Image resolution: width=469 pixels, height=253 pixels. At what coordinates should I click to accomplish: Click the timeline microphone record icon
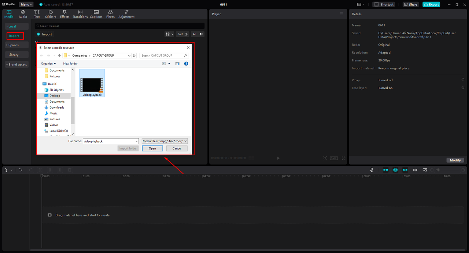[x=372, y=170]
